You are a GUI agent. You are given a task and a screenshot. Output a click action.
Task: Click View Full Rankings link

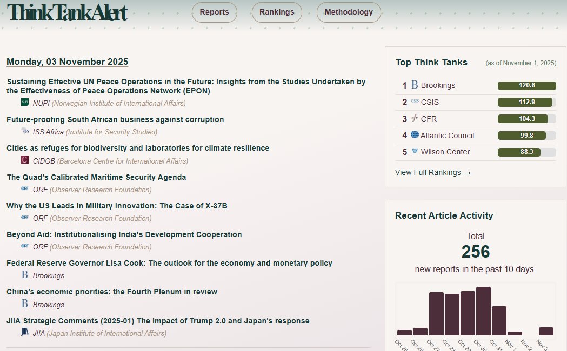[x=433, y=173]
